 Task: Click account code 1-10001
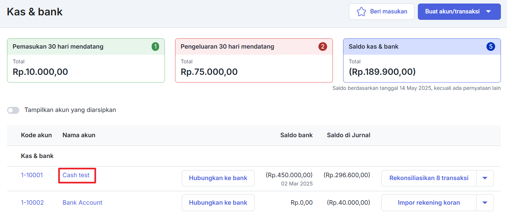coord(32,175)
